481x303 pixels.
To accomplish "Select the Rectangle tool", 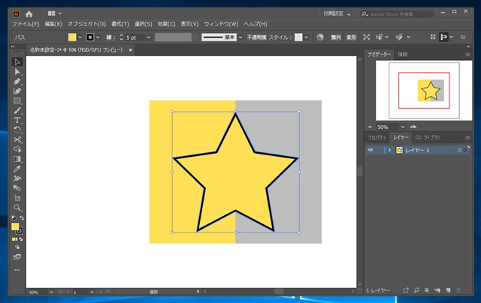I will click(x=17, y=101).
